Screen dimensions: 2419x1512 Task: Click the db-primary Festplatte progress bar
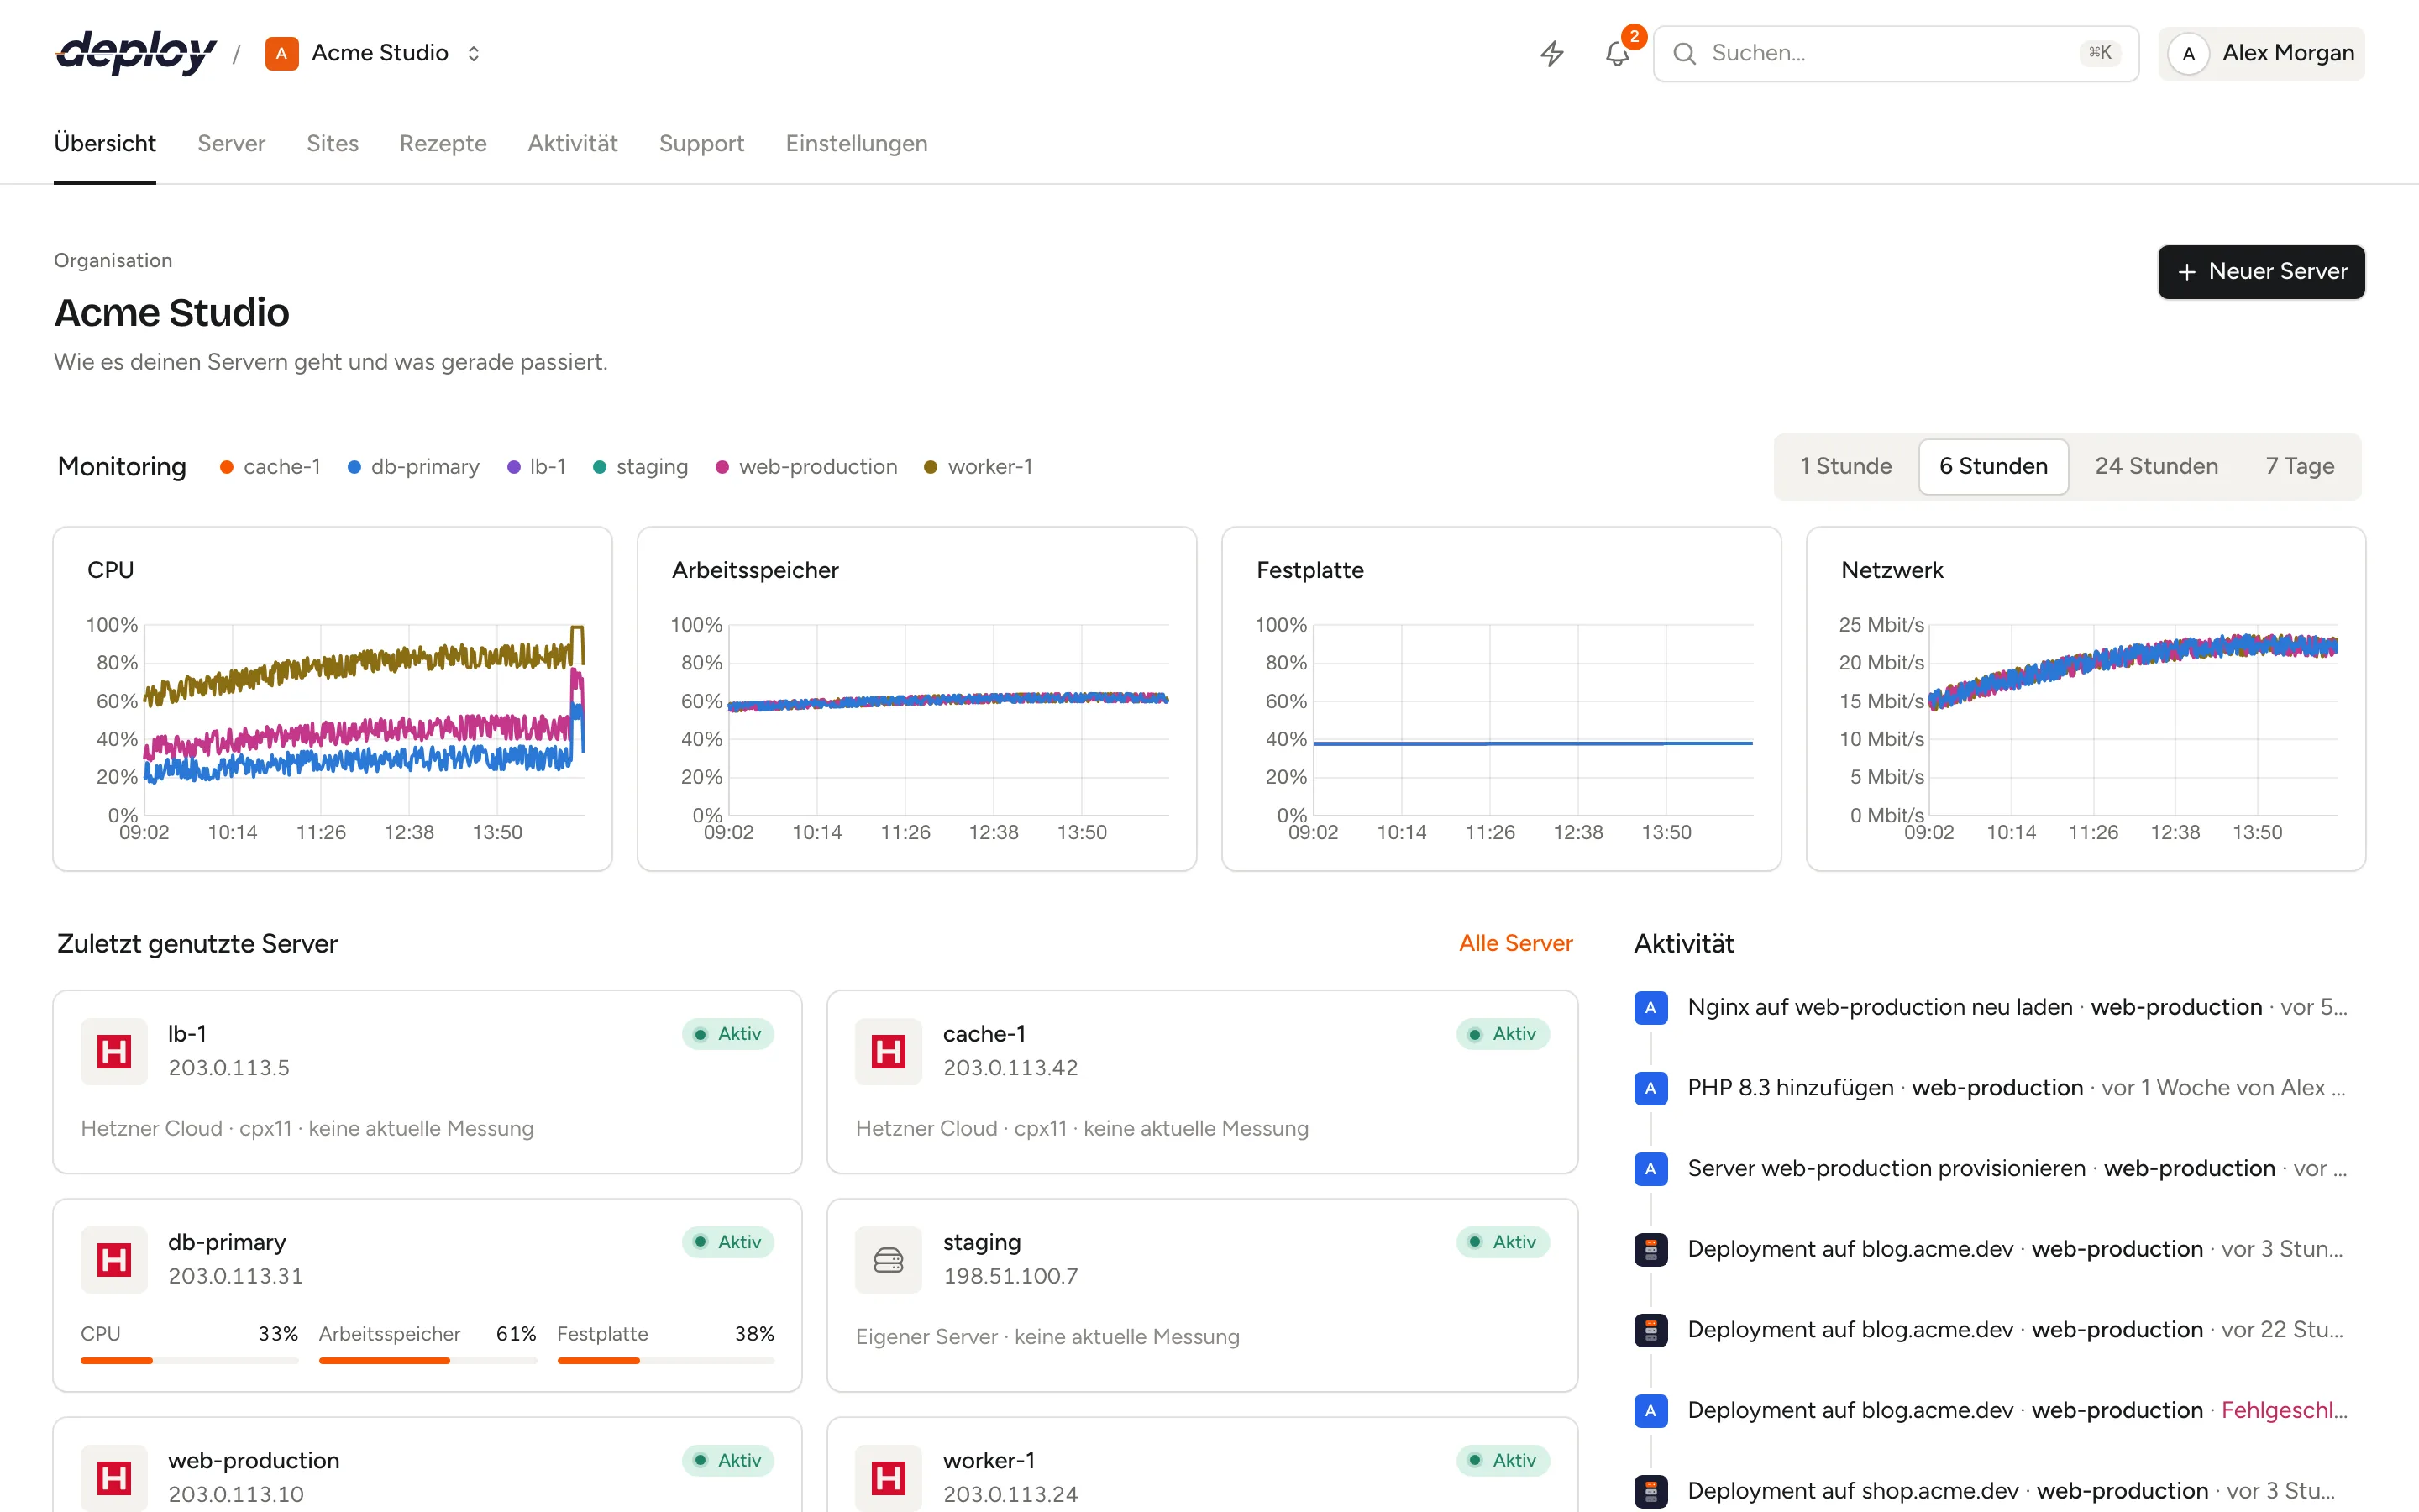666,1360
